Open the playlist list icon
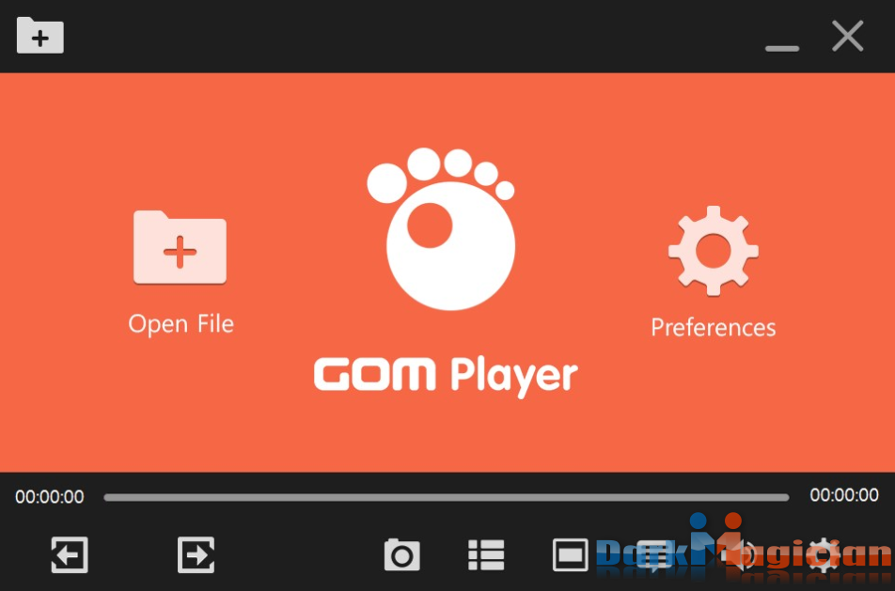The height and width of the screenshot is (591, 895). (x=486, y=555)
